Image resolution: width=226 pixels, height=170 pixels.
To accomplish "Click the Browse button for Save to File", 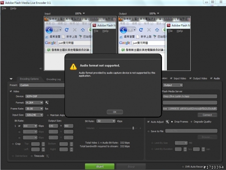I will [207, 137].
